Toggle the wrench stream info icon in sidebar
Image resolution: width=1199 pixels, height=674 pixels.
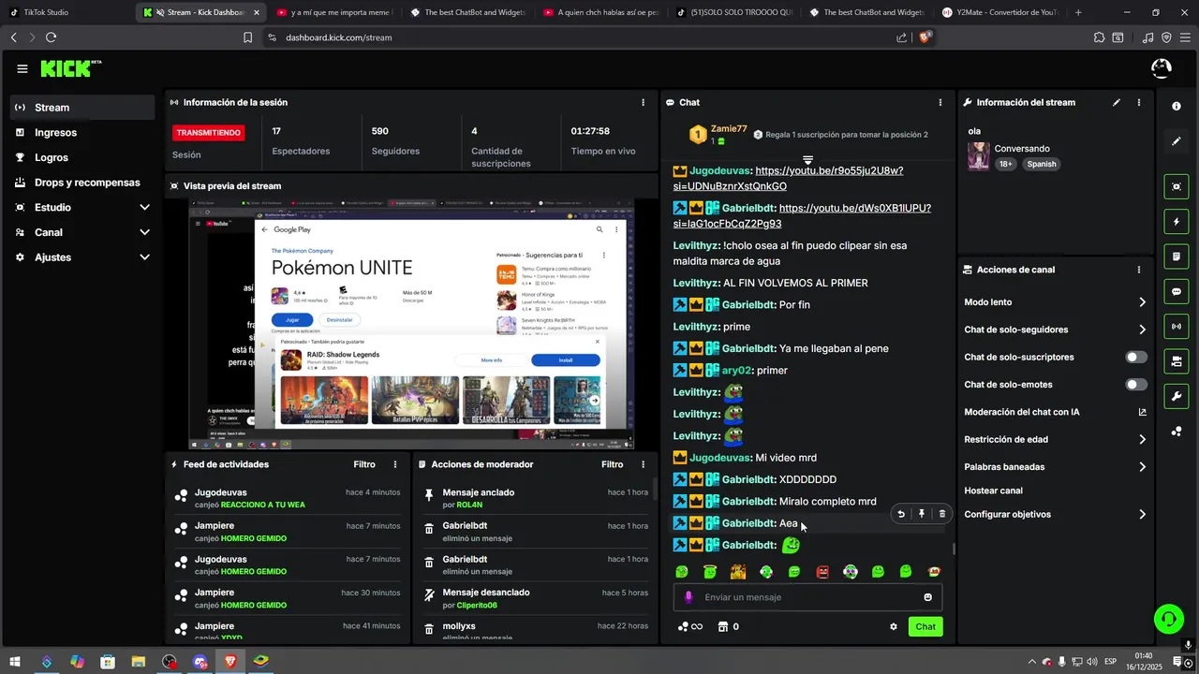(1177, 397)
